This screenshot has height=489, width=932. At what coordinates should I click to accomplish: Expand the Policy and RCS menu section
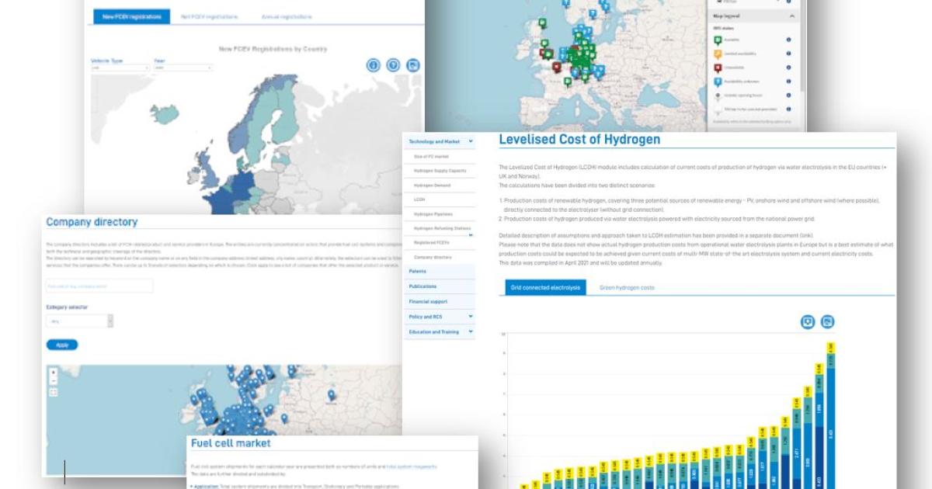471,317
